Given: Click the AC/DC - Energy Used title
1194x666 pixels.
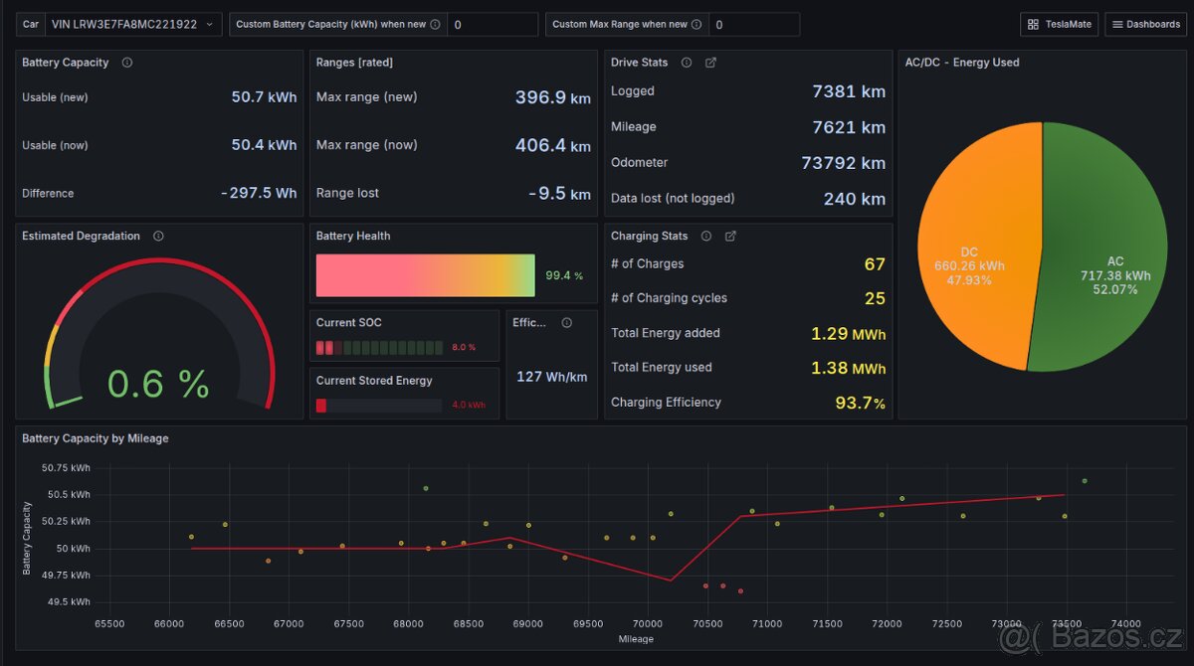Looking at the screenshot, I should point(961,63).
